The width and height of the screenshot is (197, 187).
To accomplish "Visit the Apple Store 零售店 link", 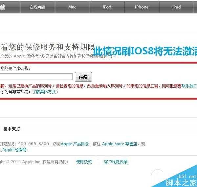I will tap(120, 144).
